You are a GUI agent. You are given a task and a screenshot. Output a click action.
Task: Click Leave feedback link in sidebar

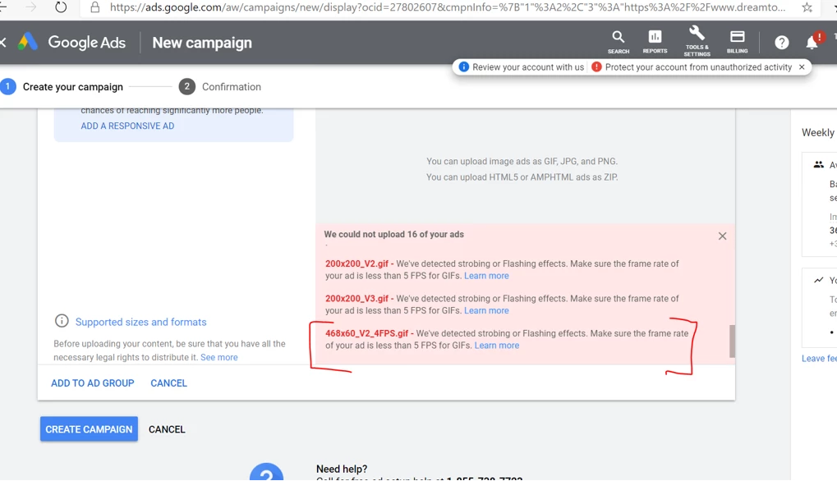819,359
